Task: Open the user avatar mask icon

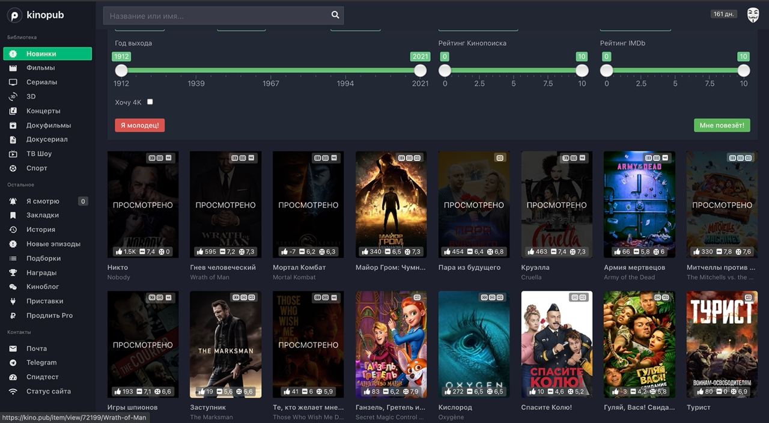Action: pyautogui.click(x=753, y=15)
